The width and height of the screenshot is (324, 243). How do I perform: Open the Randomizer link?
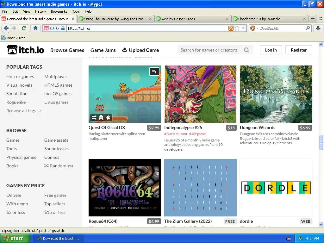[59, 166]
